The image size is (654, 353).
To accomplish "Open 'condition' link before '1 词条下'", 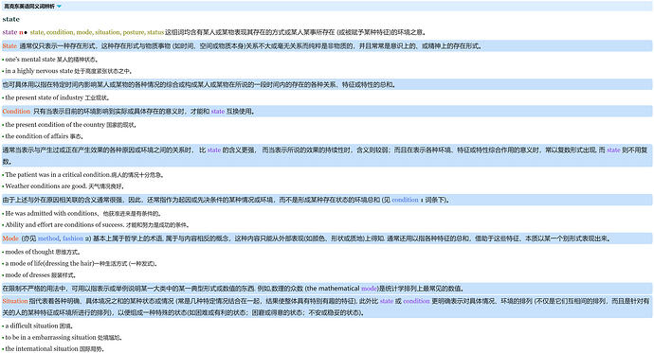I will point(405,200).
